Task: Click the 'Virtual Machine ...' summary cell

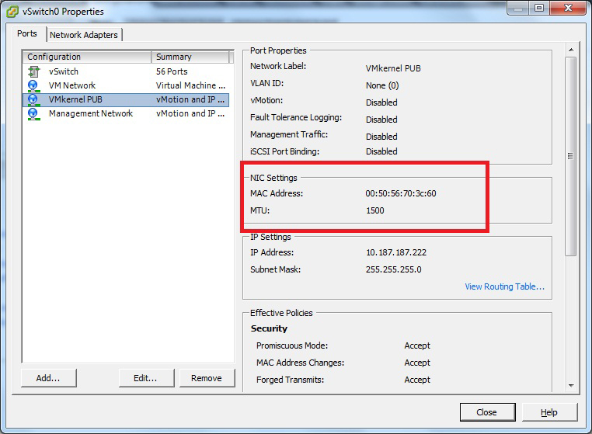Action: 190,85
